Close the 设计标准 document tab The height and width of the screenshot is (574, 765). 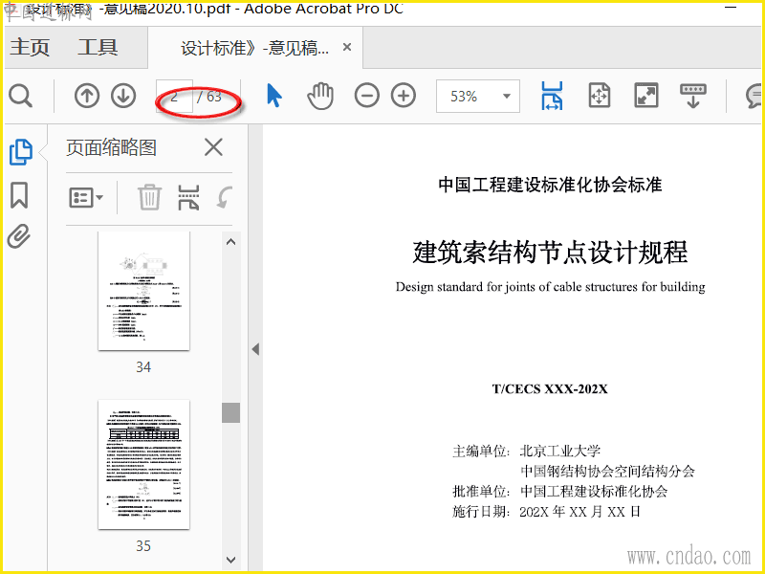coord(347,47)
